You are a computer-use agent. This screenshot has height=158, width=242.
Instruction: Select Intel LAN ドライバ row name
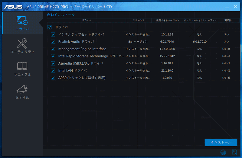[x=73, y=71]
